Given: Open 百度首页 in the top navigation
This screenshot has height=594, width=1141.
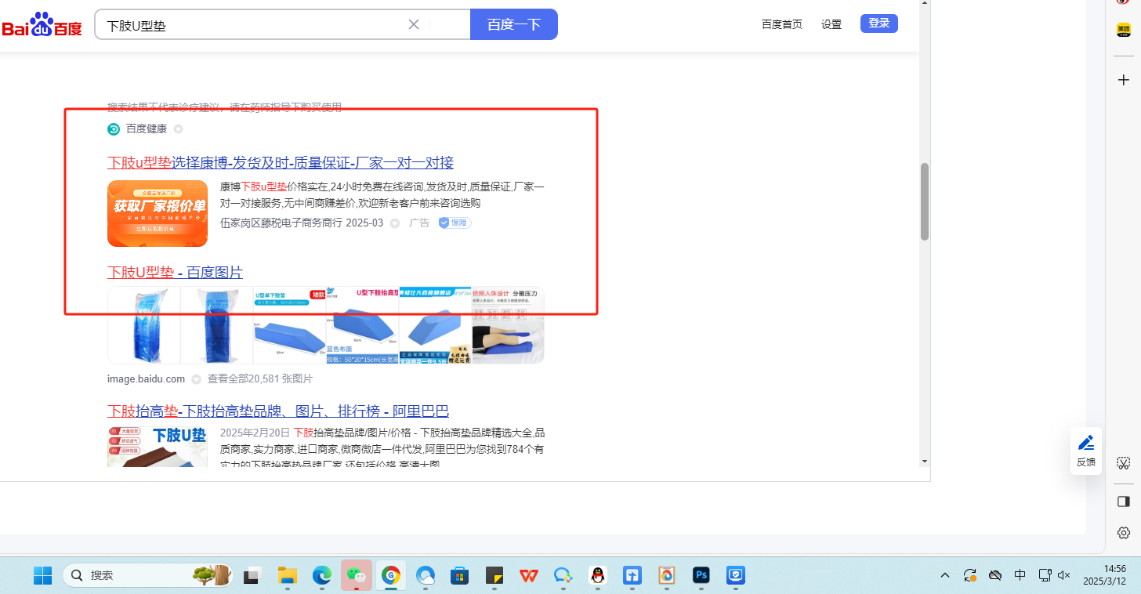Looking at the screenshot, I should coord(781,24).
